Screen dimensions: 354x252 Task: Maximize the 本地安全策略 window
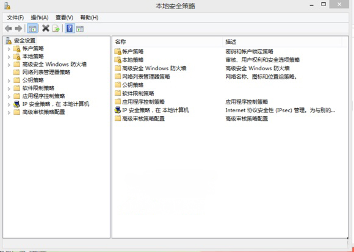pos(323,4)
